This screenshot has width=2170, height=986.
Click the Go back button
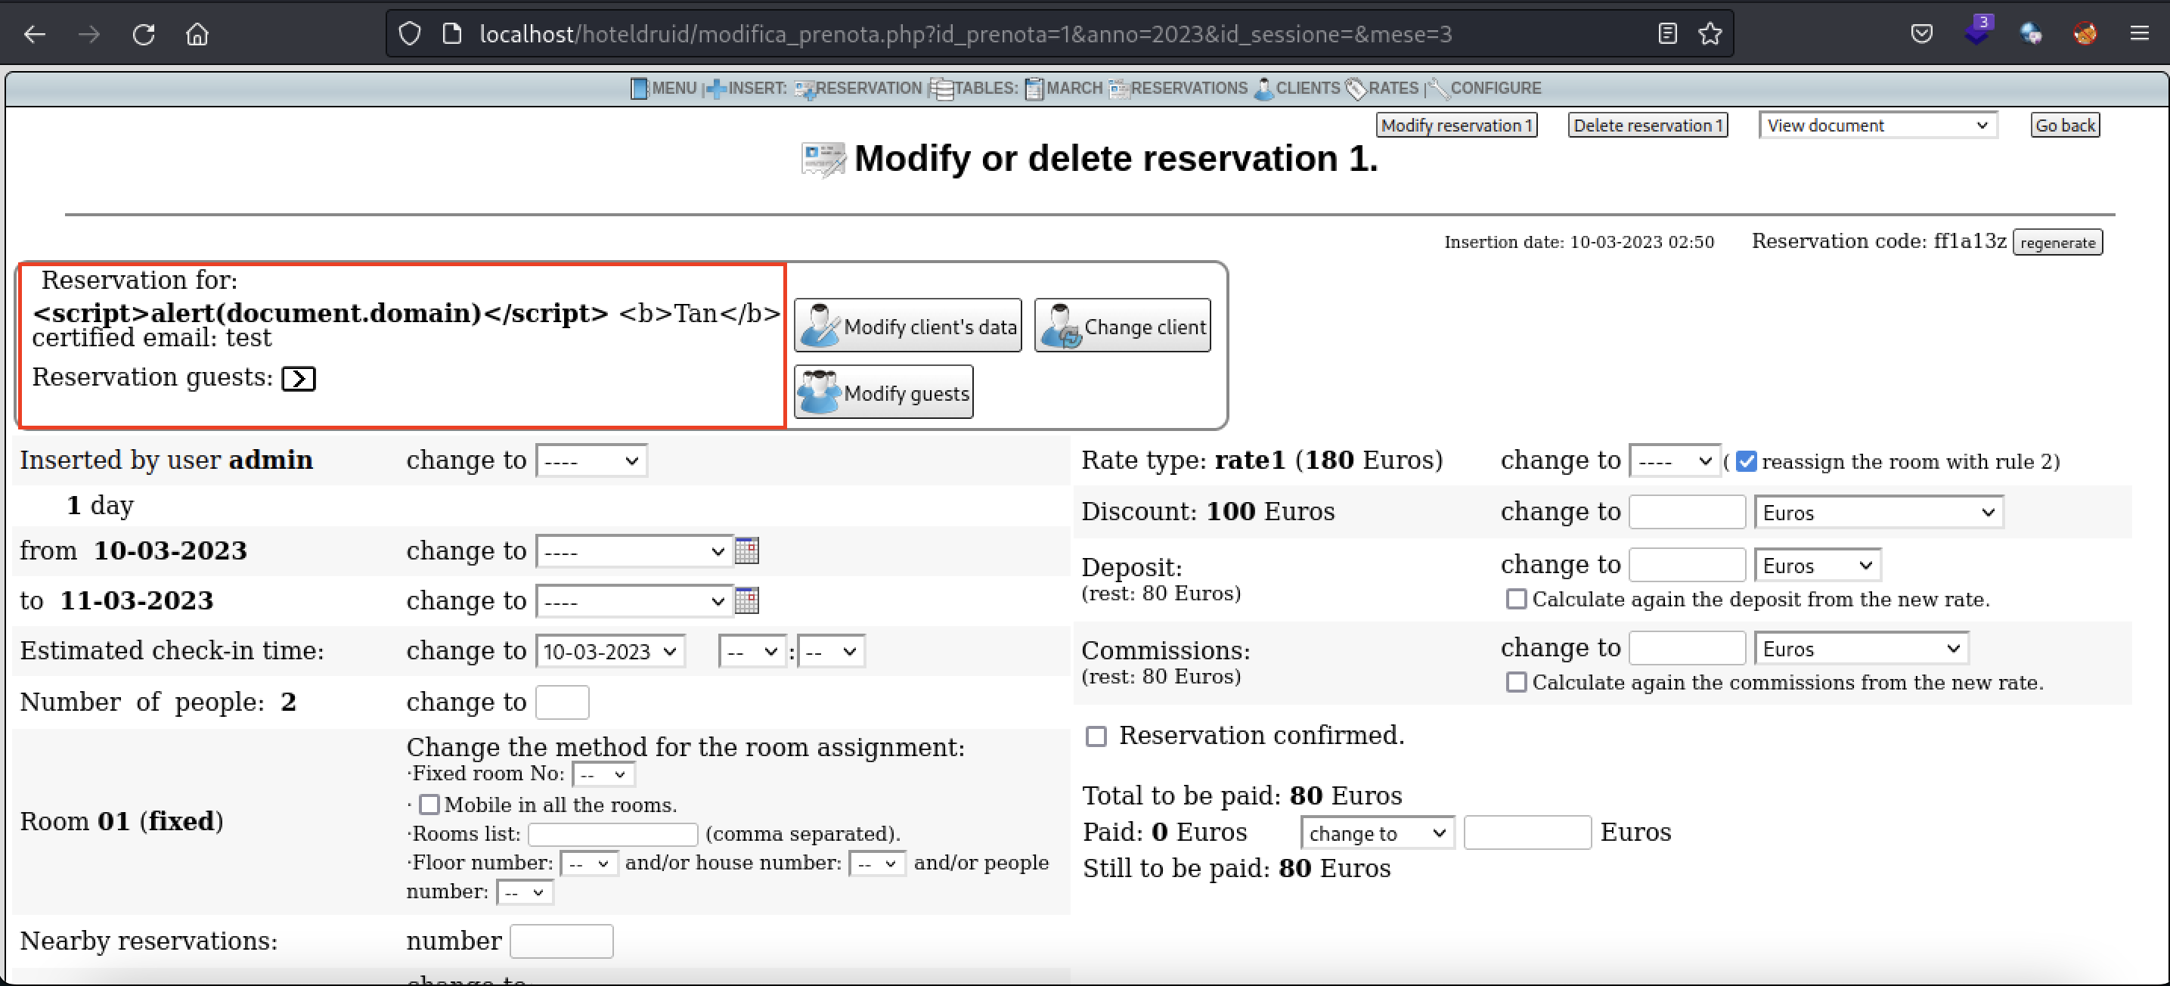(x=2065, y=126)
